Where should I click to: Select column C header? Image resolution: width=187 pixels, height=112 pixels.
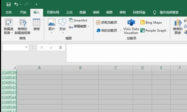point(116,68)
